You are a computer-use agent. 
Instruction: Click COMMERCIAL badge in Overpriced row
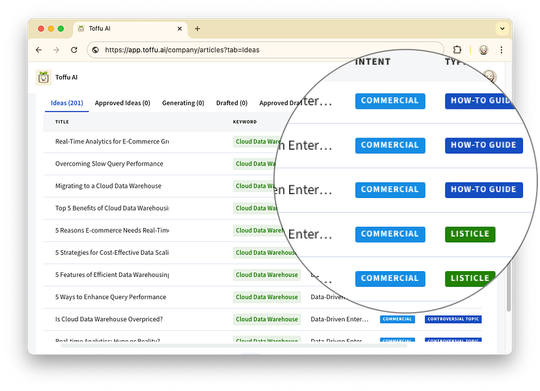[397, 319]
